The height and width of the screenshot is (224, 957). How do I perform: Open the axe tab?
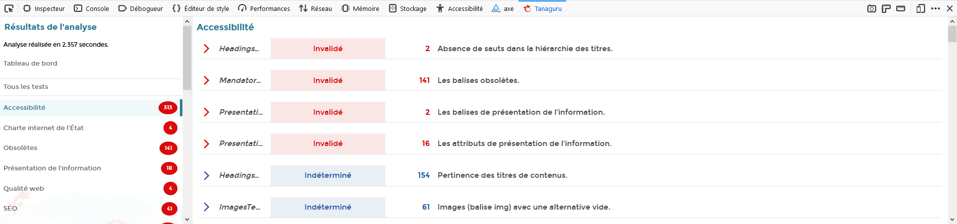tap(502, 8)
